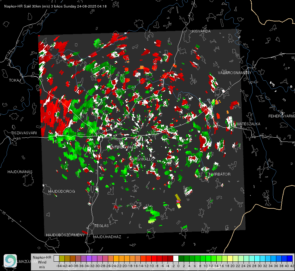This screenshot has height=271, width=295.
Task: Select the dark blue last legend swatch
Action: 290,258
